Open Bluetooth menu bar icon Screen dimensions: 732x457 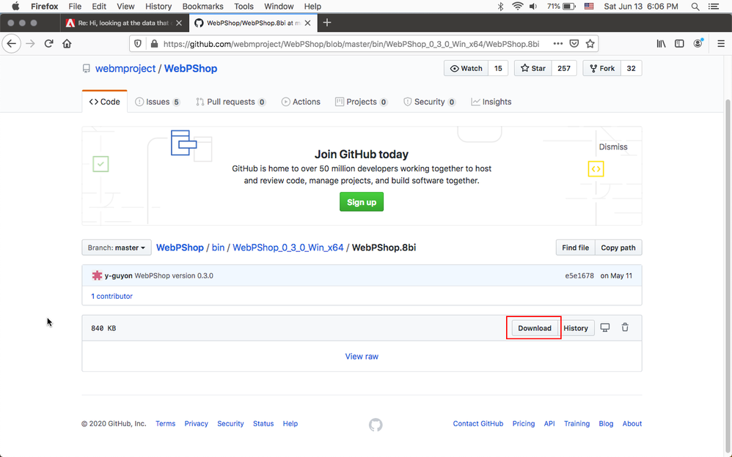coord(500,7)
